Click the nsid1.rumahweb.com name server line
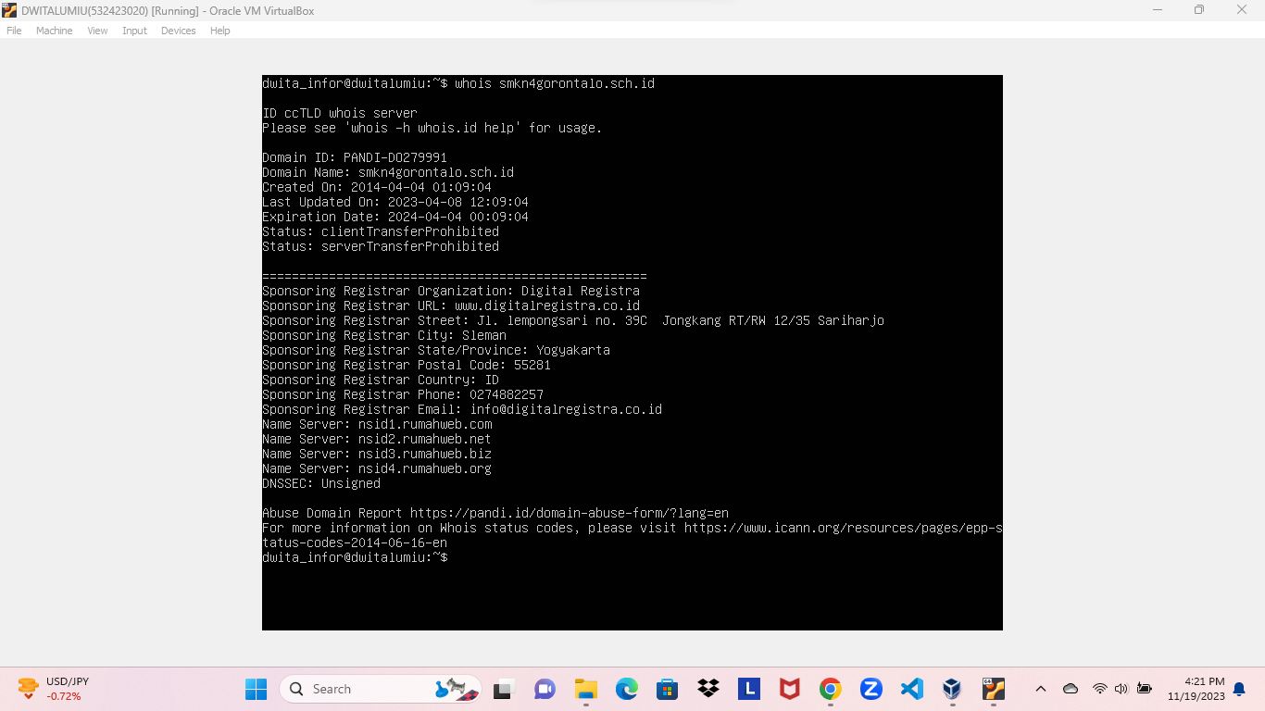 click(x=377, y=424)
